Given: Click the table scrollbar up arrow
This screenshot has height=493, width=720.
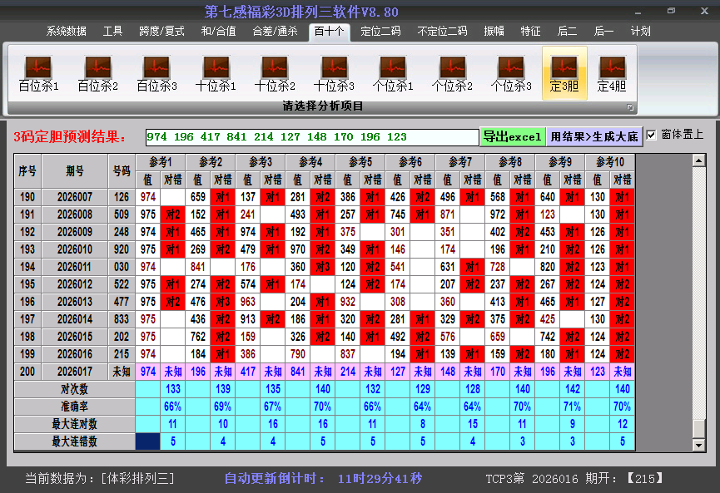Looking at the screenshot, I should (698, 160).
